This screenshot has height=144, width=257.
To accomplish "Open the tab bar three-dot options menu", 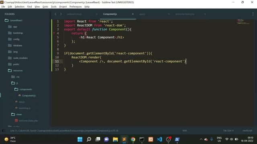I will tap(253, 14).
